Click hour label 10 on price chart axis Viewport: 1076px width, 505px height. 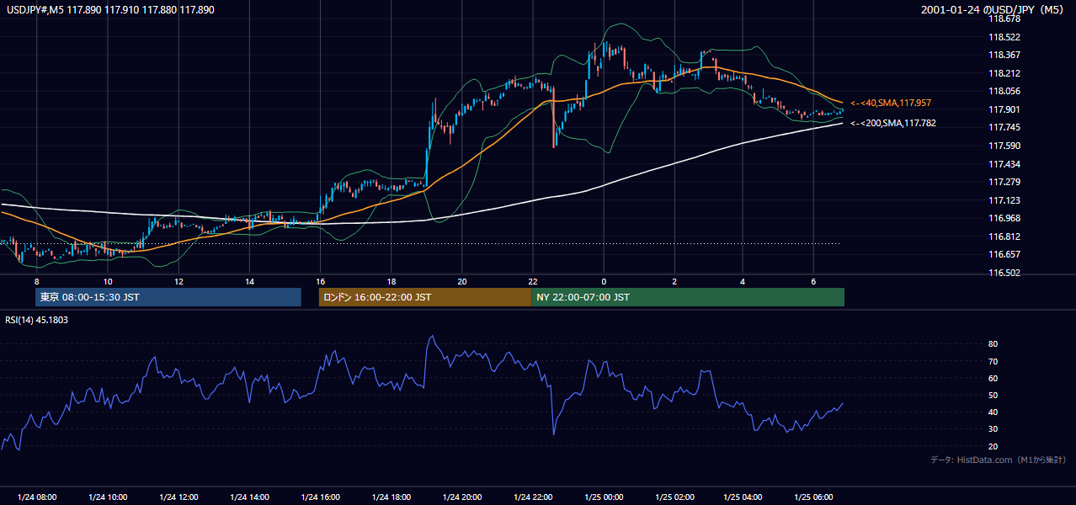(x=107, y=280)
